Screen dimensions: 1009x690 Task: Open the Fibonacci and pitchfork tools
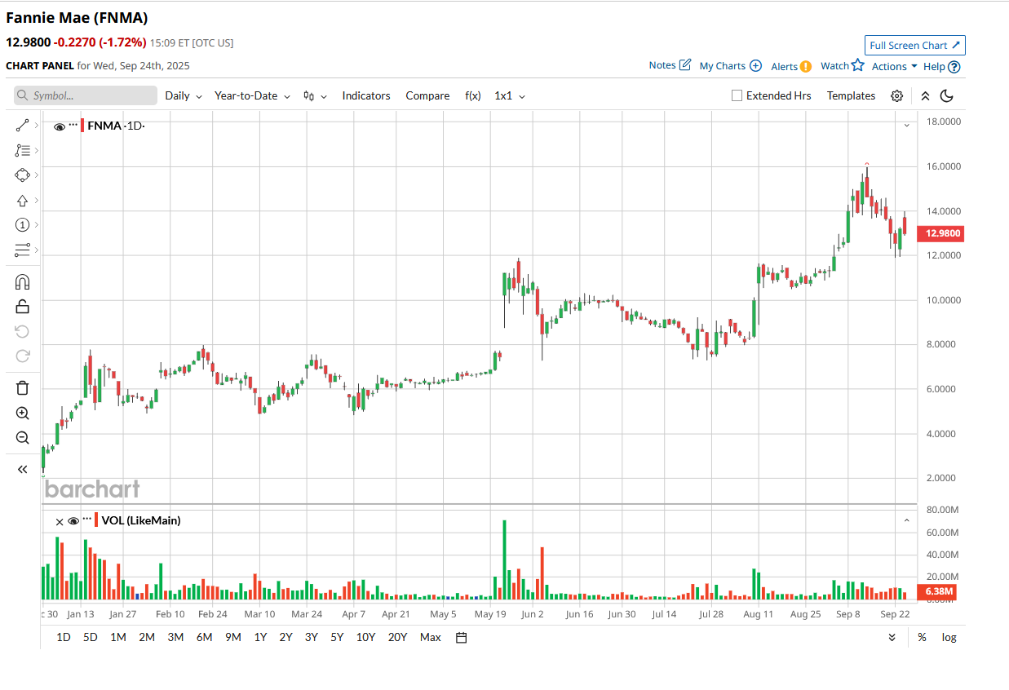22,150
